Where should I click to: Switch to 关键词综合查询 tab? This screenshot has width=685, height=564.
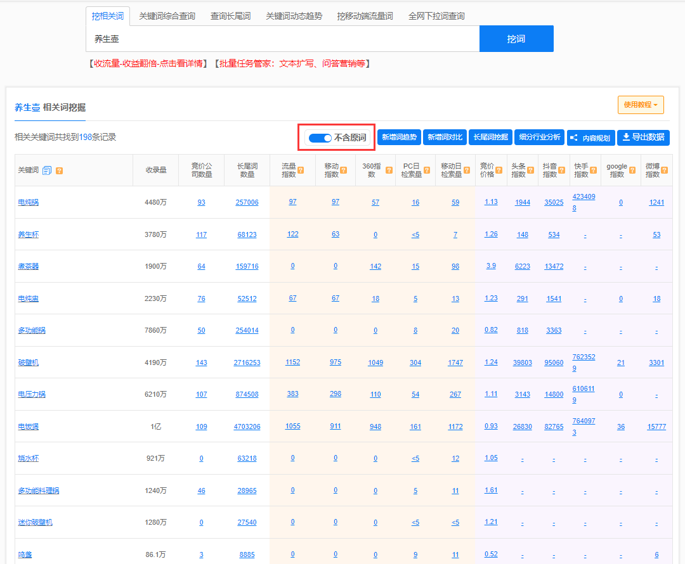(167, 16)
